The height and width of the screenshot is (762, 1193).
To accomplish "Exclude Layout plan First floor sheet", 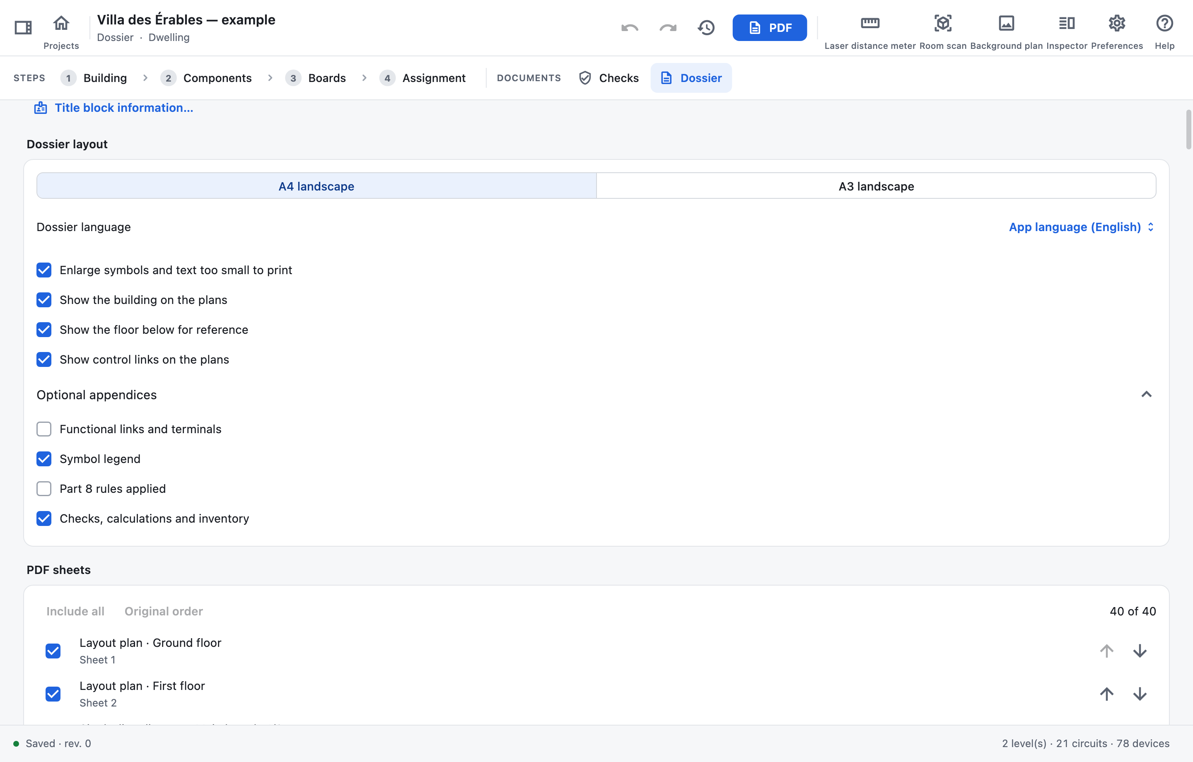I will pyautogui.click(x=53, y=694).
